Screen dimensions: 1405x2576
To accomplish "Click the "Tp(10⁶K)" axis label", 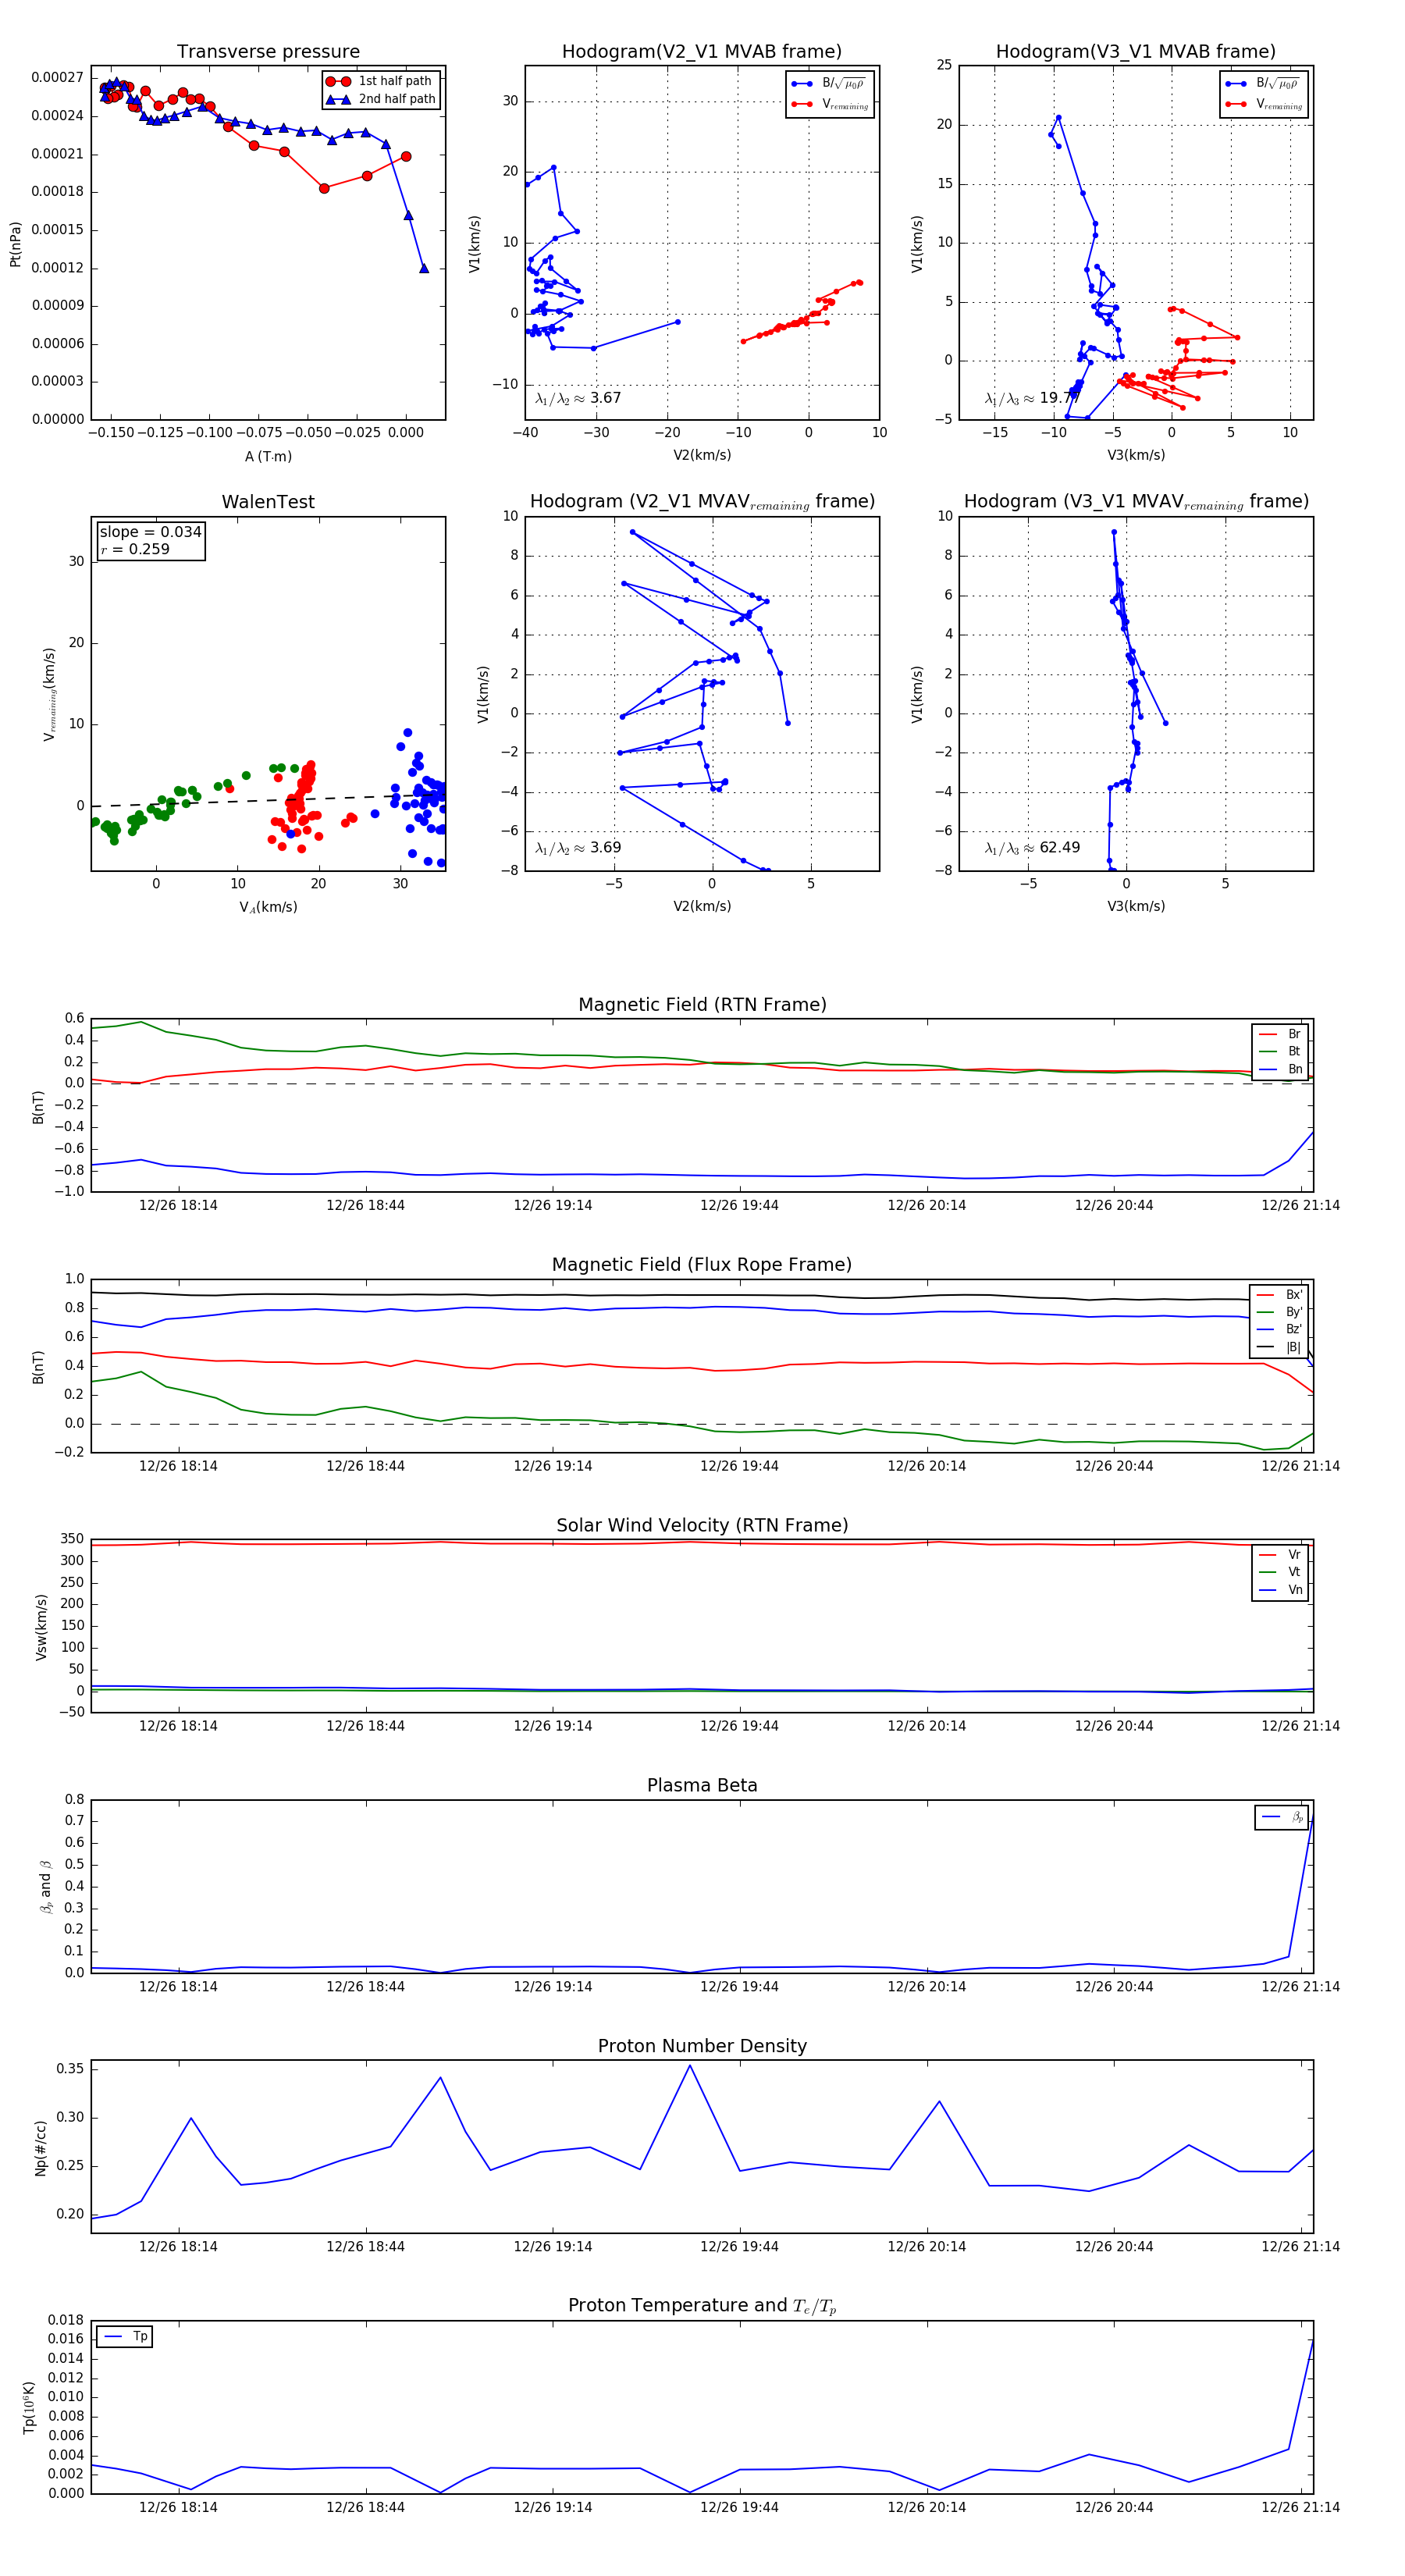I will tap(29, 2407).
